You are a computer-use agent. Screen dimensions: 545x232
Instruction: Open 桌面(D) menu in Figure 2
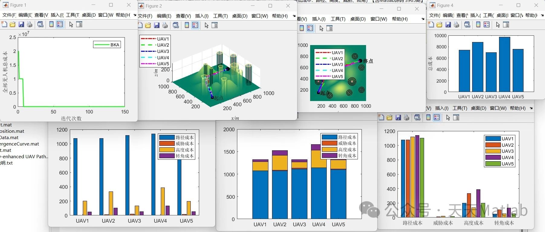pyautogui.click(x=240, y=16)
